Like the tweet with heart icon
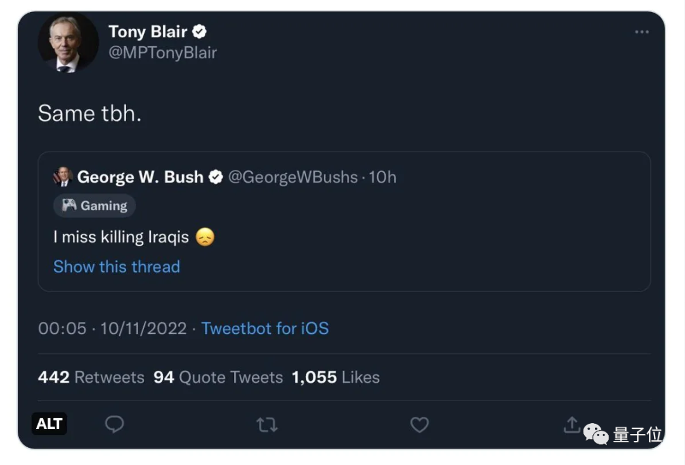The height and width of the screenshot is (465, 685). [419, 424]
